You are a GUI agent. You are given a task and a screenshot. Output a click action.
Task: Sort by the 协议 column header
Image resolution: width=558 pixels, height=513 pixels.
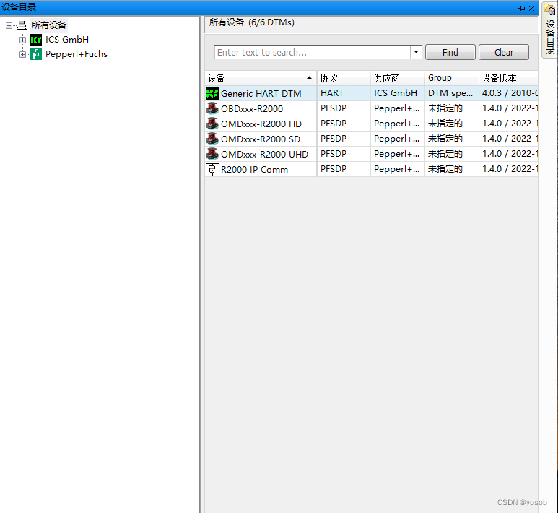(344, 78)
